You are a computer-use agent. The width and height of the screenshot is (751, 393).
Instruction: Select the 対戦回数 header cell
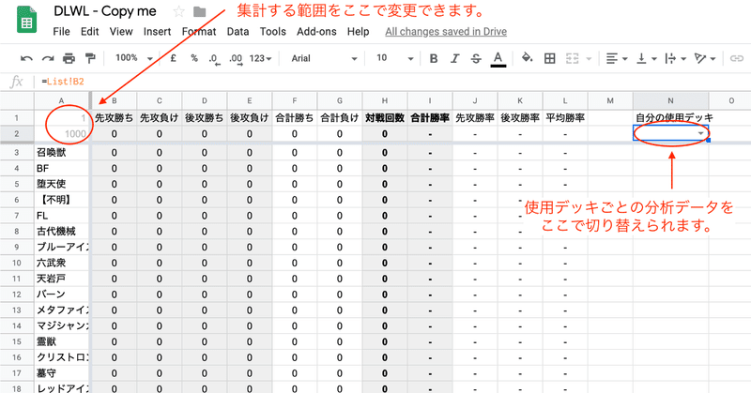[385, 118]
